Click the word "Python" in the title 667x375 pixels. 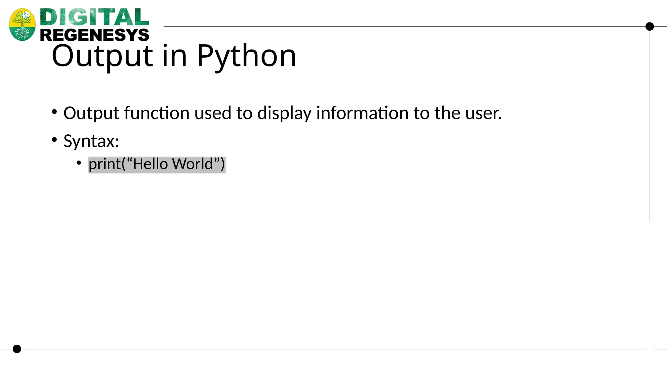tap(247, 56)
